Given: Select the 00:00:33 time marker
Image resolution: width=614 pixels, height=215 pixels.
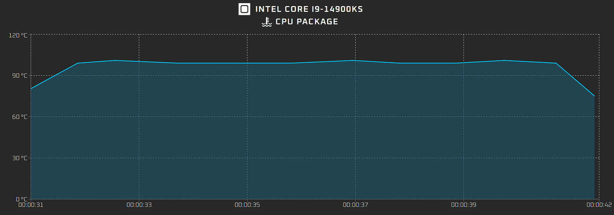Looking at the screenshot, I should (x=139, y=205).
